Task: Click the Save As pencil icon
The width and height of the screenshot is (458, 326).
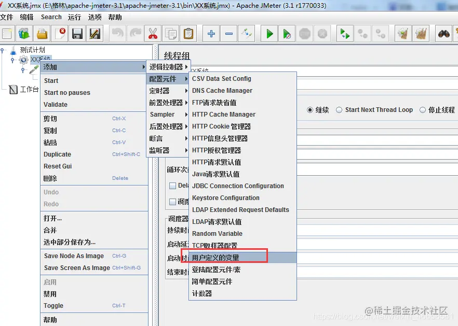Action: tap(95, 34)
